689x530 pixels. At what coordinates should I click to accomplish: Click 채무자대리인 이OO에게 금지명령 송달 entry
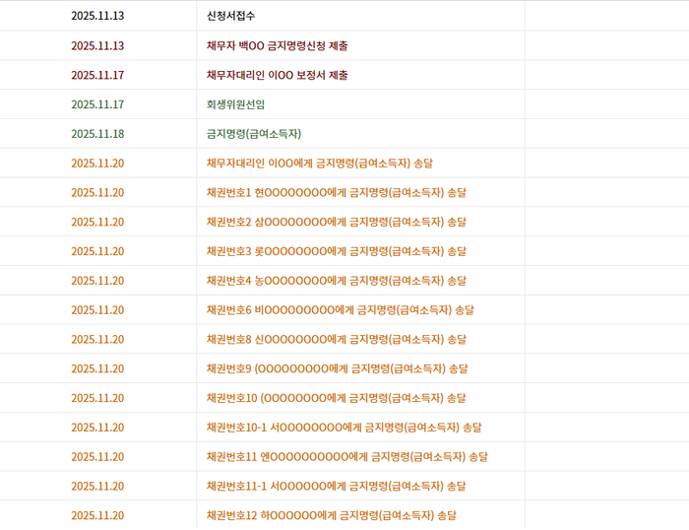(320, 164)
